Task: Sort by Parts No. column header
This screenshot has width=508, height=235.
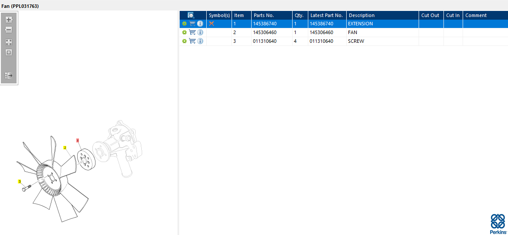Action: pos(272,15)
